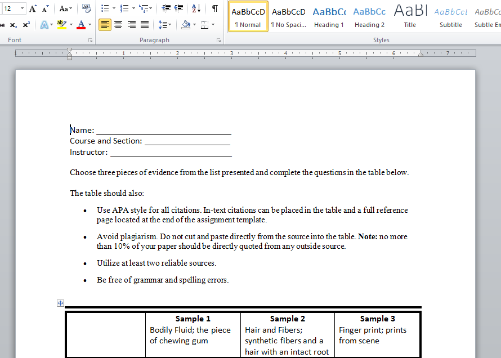Decrease the paragraph indent

(166, 8)
